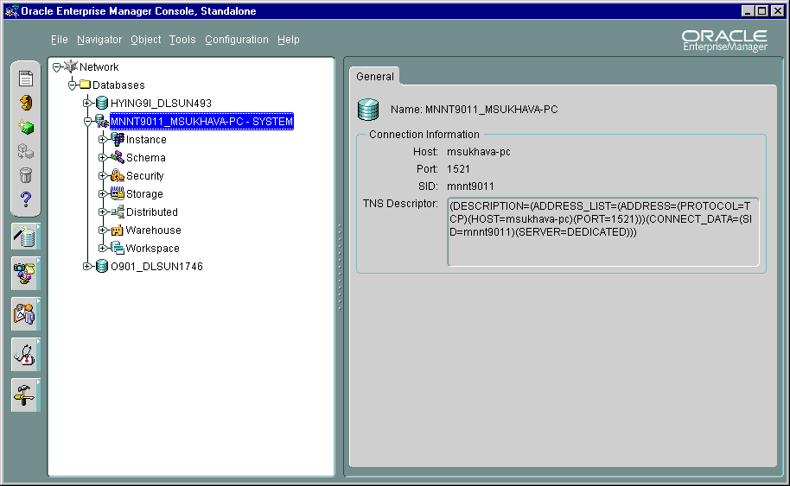Expand the Instance node

point(102,139)
